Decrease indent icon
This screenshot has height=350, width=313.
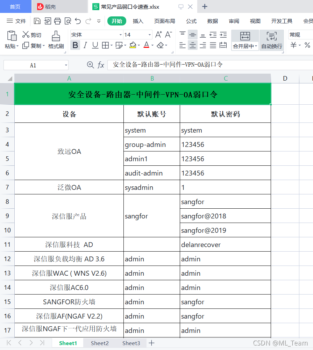click(x=213, y=35)
